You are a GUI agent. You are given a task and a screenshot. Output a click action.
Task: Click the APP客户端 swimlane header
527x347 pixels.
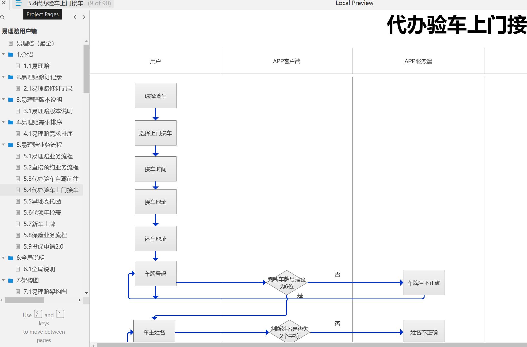[287, 61]
